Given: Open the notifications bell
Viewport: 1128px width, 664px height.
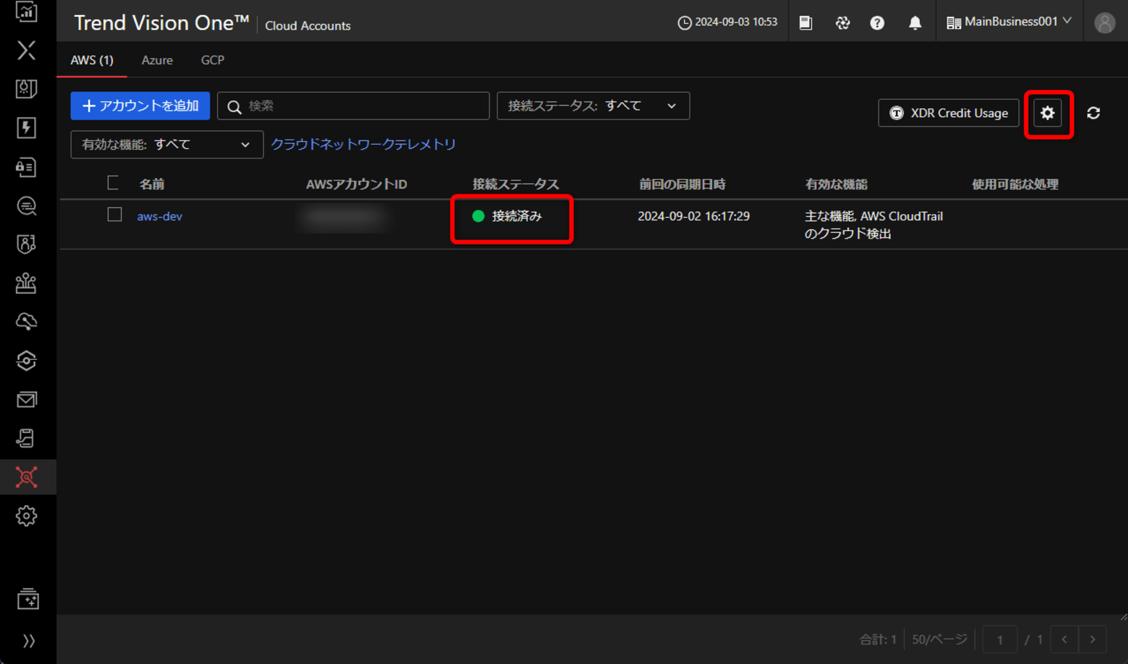Looking at the screenshot, I should pos(915,23).
